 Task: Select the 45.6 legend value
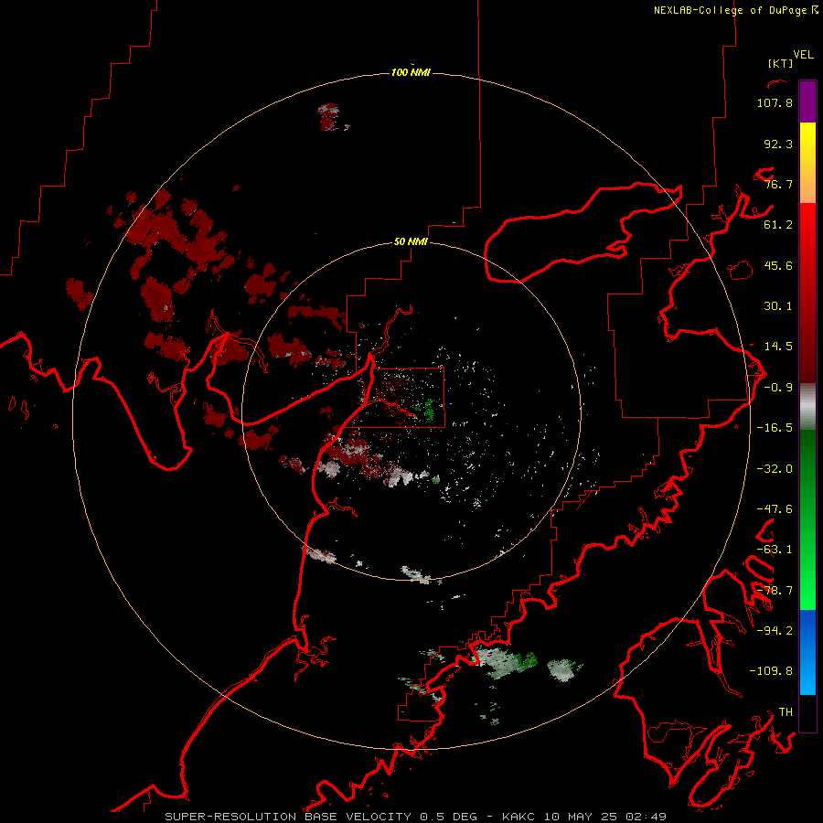pyautogui.click(x=778, y=265)
